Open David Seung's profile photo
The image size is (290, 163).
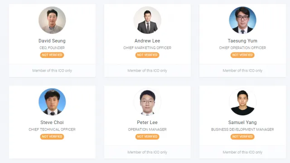[52, 20]
